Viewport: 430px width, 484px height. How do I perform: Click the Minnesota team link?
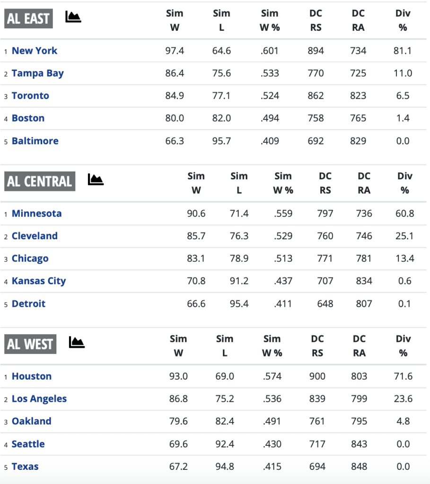pyautogui.click(x=36, y=213)
